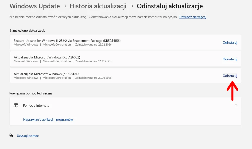Screen dimensions: 252x149
Task: Click the Zainstalowano na 17.09.2026 text
Action: tap(93, 61)
